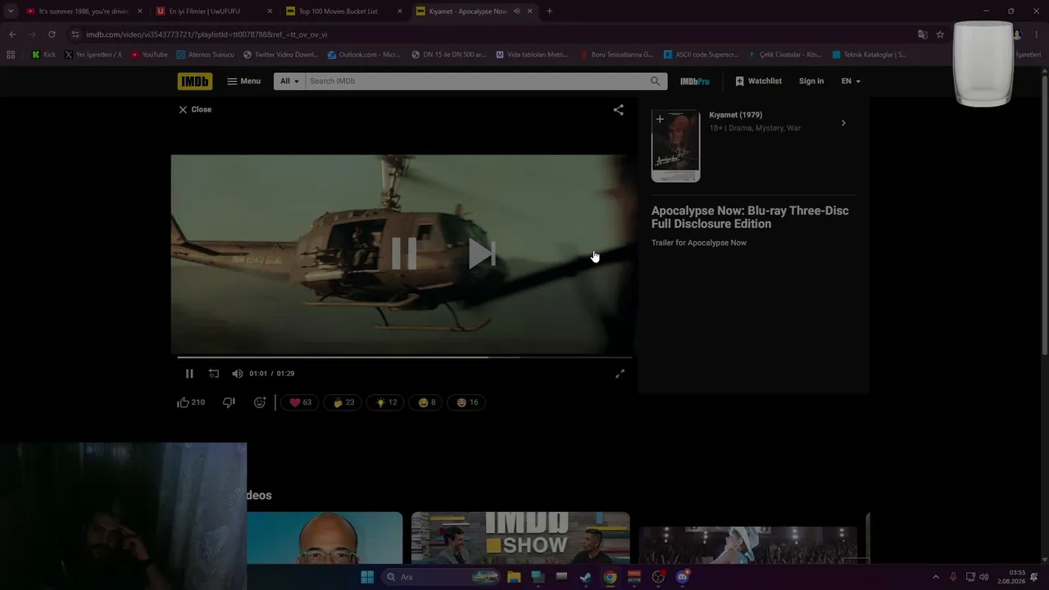The width and height of the screenshot is (1049, 590).
Task: Dislike the video with thumbs down
Action: pos(229,402)
